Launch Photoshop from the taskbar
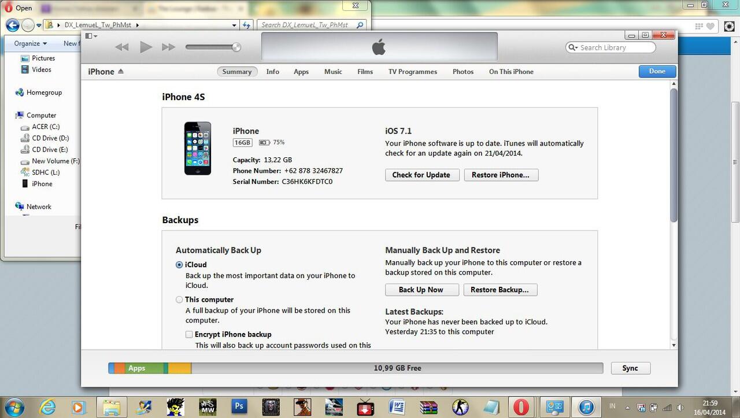 [239, 406]
